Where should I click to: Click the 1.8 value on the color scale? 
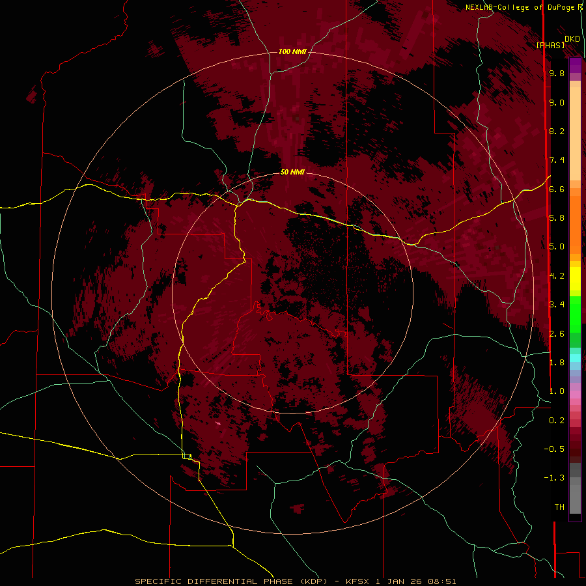tap(557, 362)
